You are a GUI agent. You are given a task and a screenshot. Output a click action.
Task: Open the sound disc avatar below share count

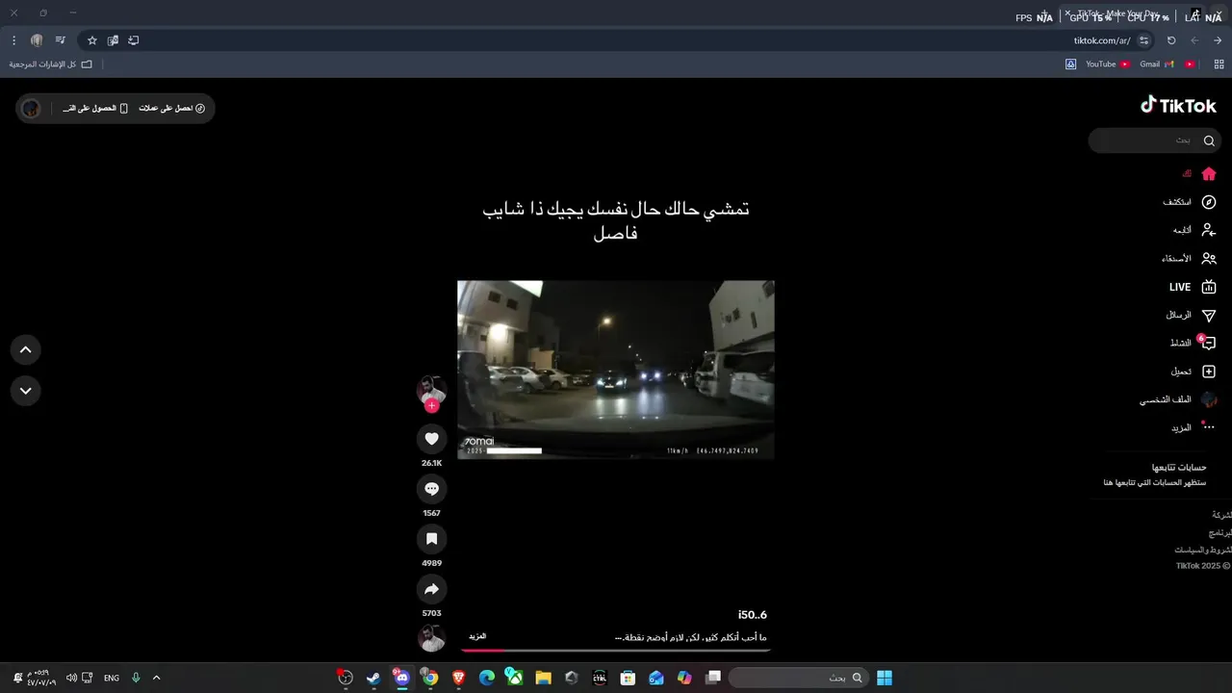[431, 638]
